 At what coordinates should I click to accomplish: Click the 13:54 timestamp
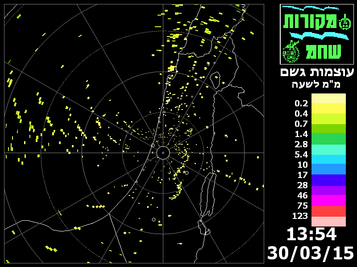pos(311,234)
